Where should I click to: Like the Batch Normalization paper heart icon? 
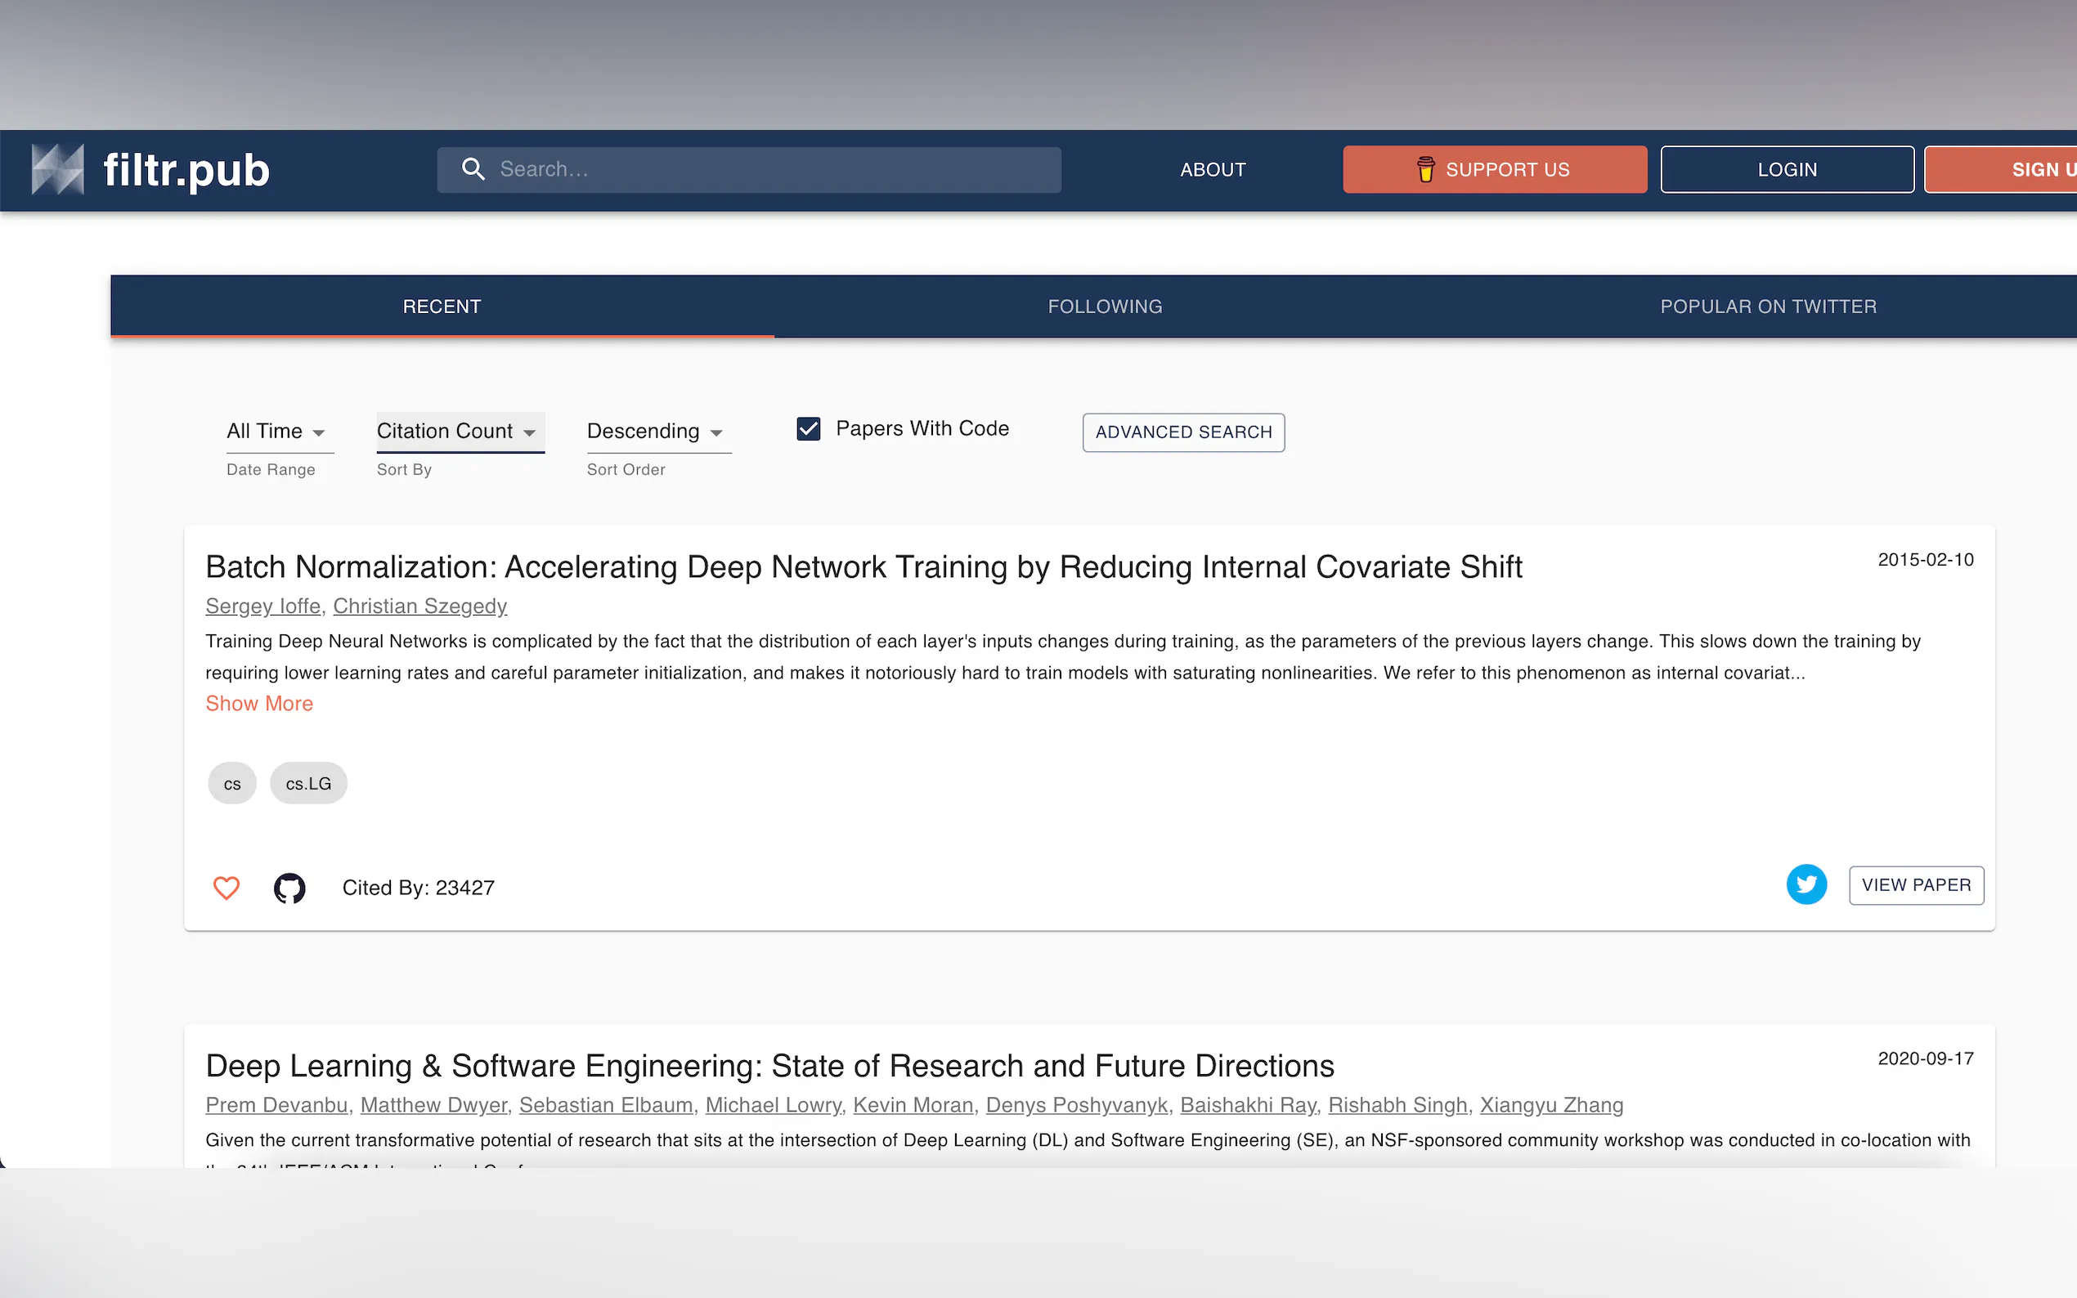pyautogui.click(x=226, y=887)
